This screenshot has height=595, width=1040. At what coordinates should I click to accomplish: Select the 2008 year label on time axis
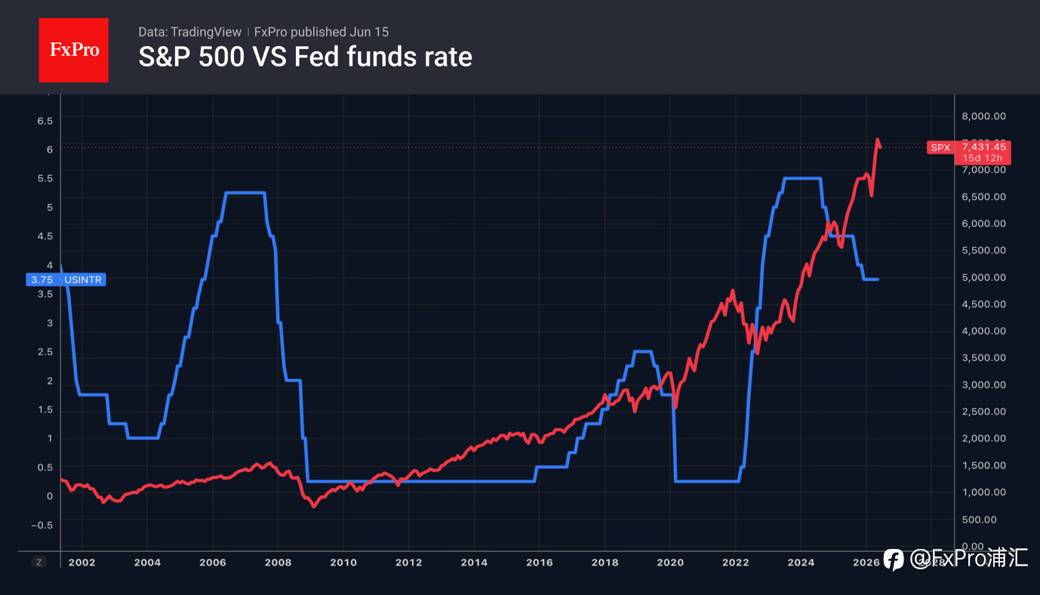click(x=278, y=562)
